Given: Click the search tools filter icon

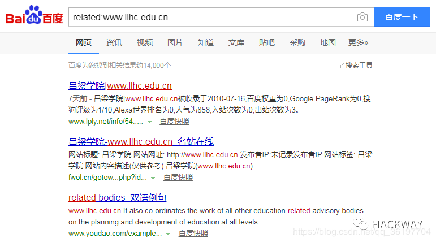Looking at the screenshot, I should [341, 66].
